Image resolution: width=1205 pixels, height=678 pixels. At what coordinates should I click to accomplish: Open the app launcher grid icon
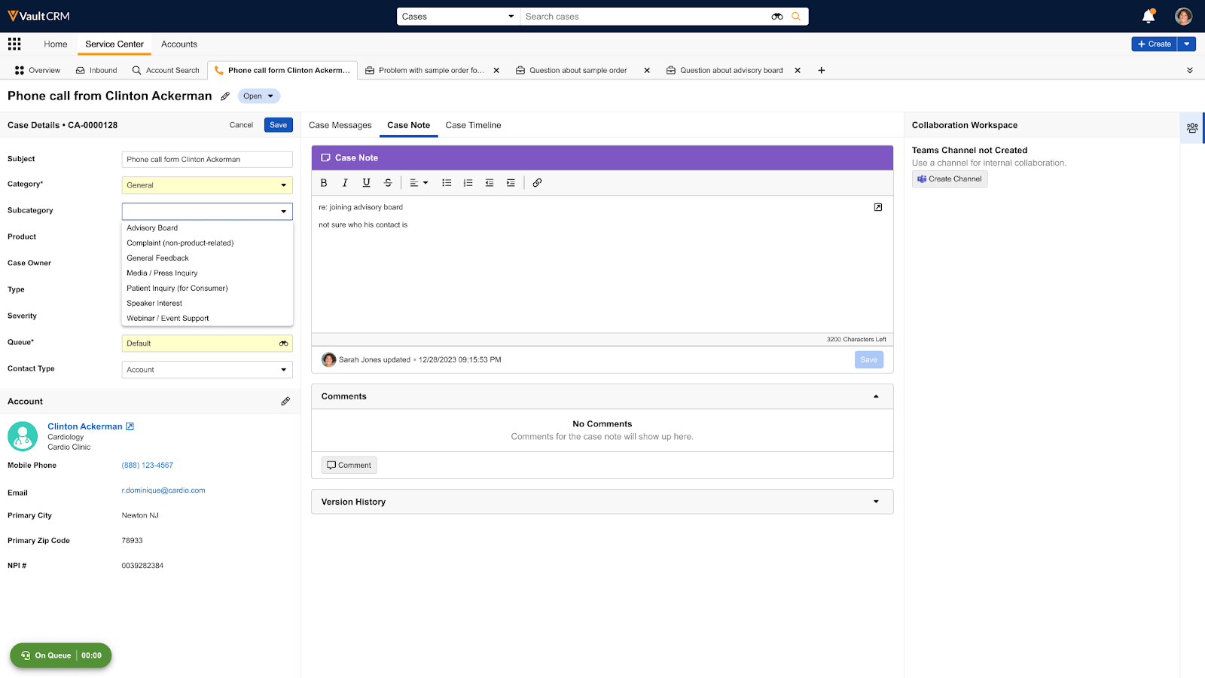click(14, 44)
